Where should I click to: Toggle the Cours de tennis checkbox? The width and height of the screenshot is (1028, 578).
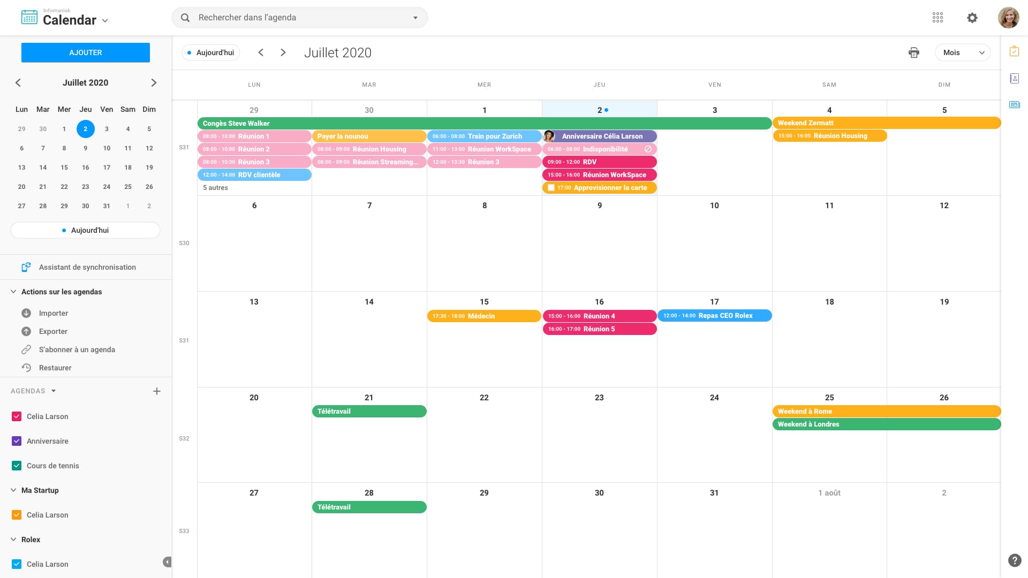[17, 466]
